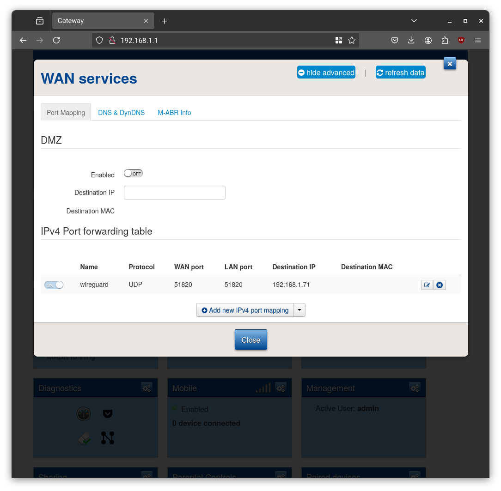Screen dimensions: 501x491
Task: Click the refresh data button
Action: (x=400, y=72)
